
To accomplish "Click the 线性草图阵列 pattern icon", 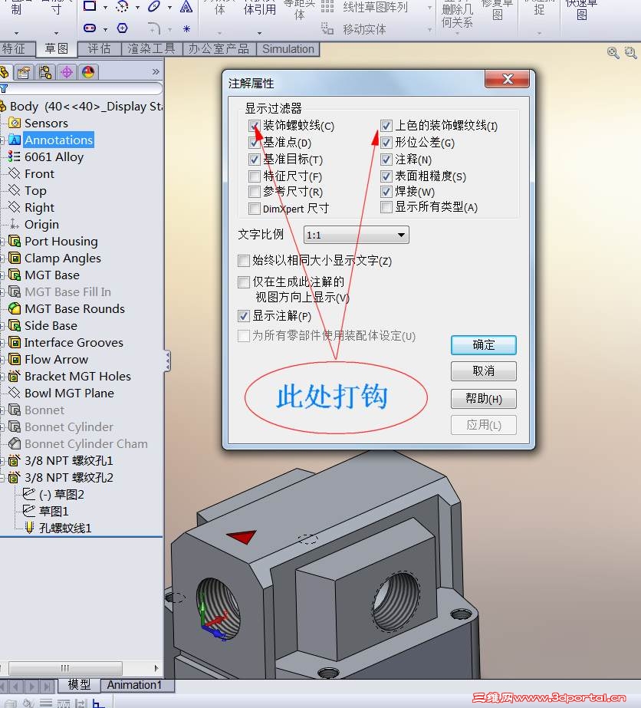I will pyautogui.click(x=327, y=7).
